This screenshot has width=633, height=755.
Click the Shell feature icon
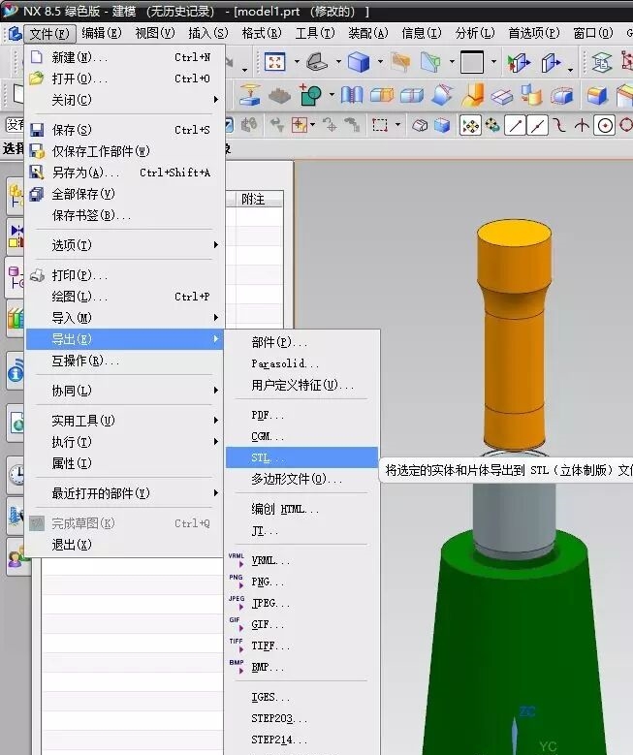point(561,95)
